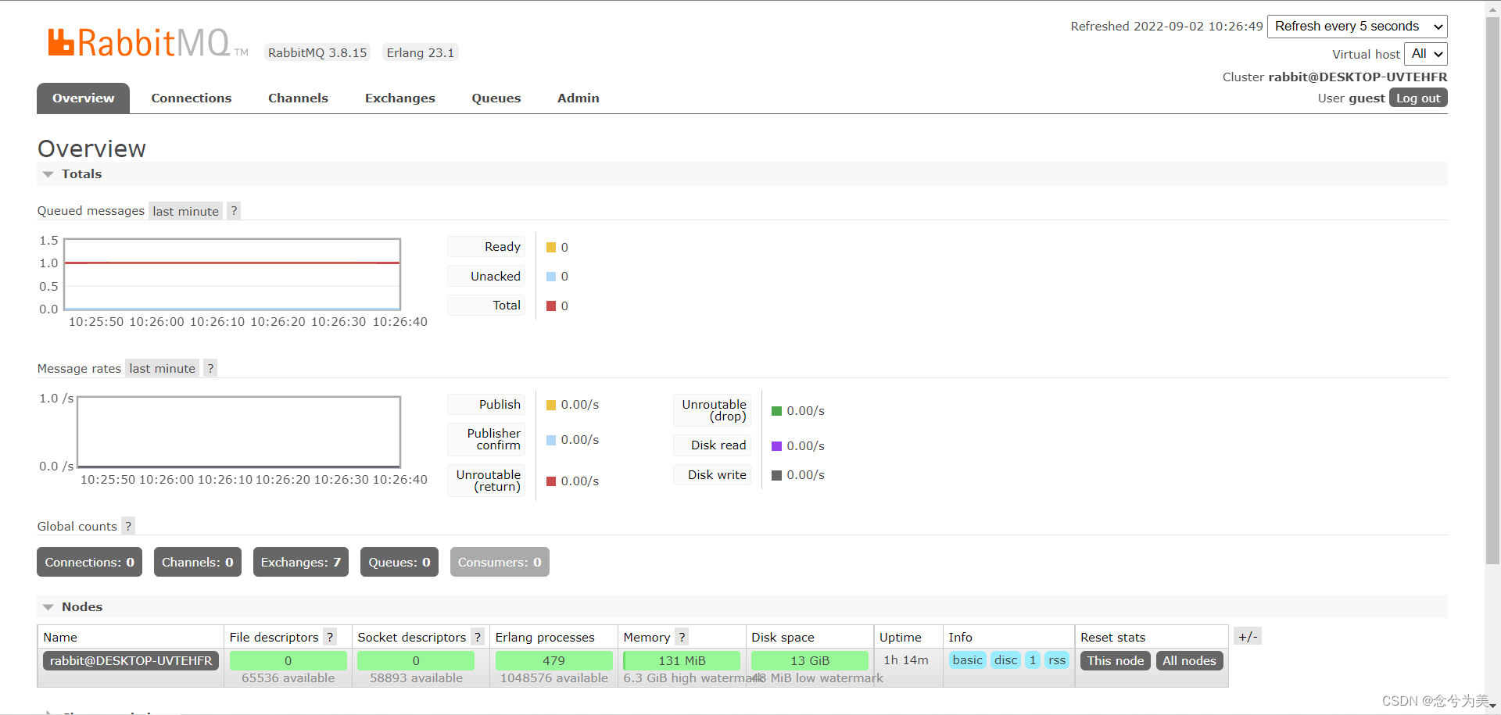Switch to the Overview tab

pyautogui.click(x=83, y=98)
